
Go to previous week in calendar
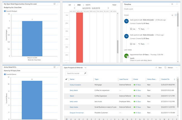[x=74, y=8]
